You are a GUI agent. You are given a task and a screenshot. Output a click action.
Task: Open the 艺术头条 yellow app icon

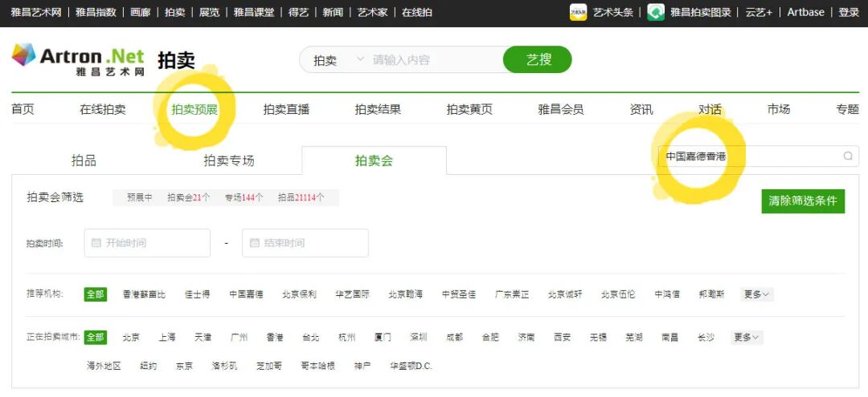coord(578,12)
